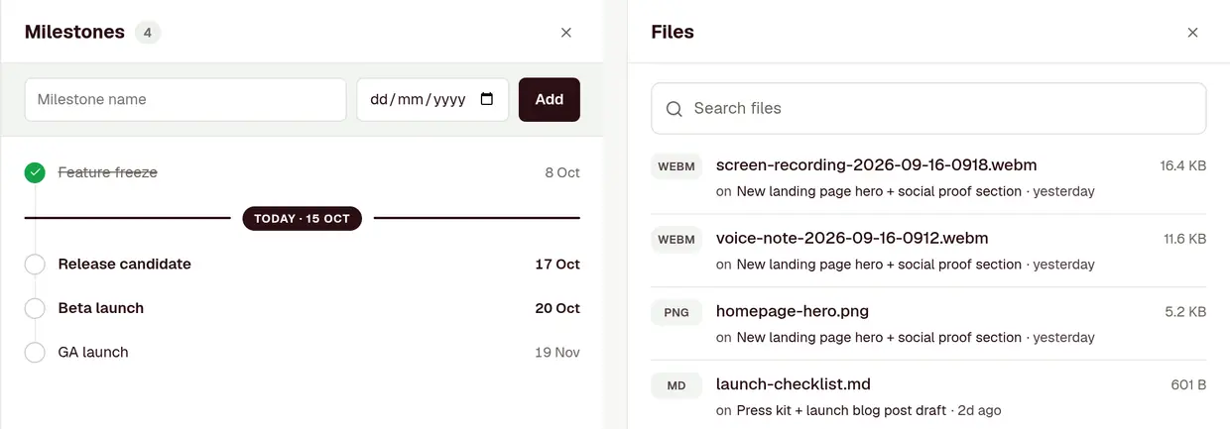Click the 8 Oct date
Viewport: 1230px width, 429px height.
pos(562,172)
